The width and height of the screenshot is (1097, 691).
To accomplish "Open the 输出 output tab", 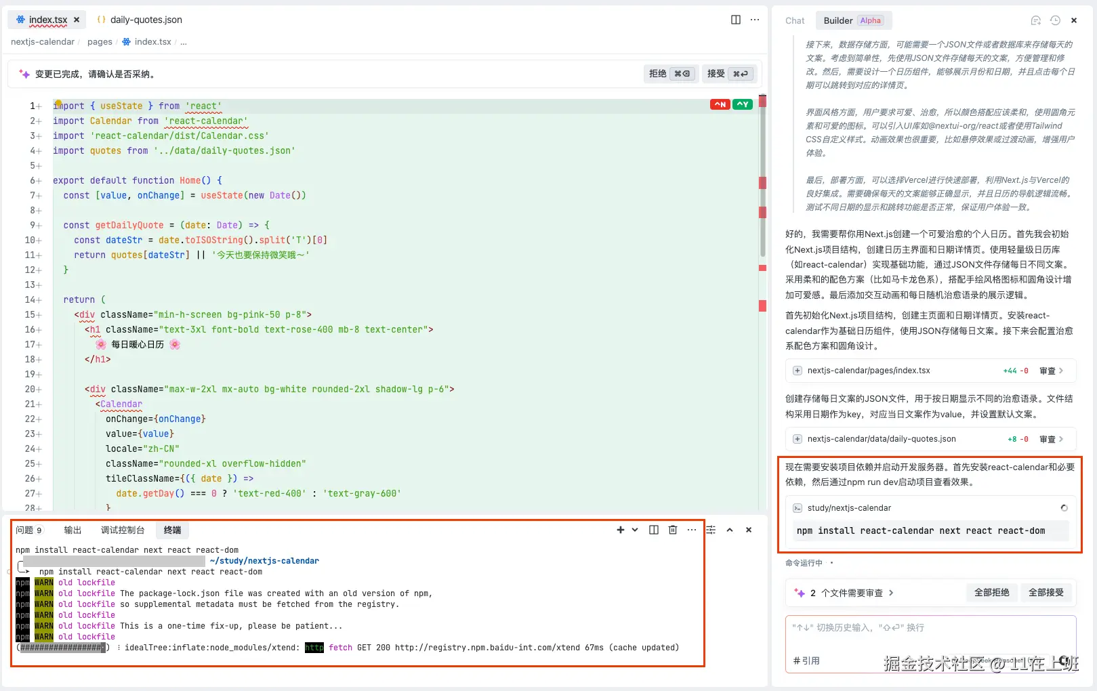I will (x=73, y=530).
